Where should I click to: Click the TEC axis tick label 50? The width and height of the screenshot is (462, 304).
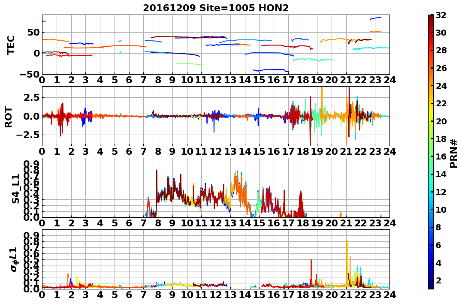[33, 33]
